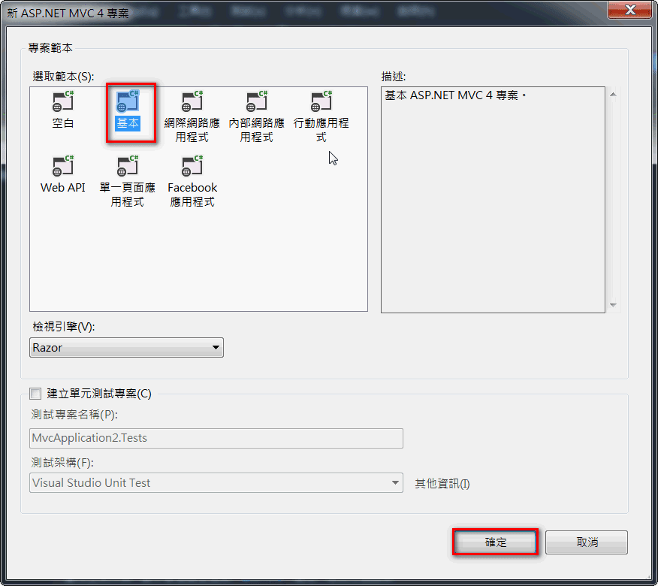Viewport: 658px width, 586px height.
Task: Pick the 單一頁面應用程式 template icon
Action: 128,166
